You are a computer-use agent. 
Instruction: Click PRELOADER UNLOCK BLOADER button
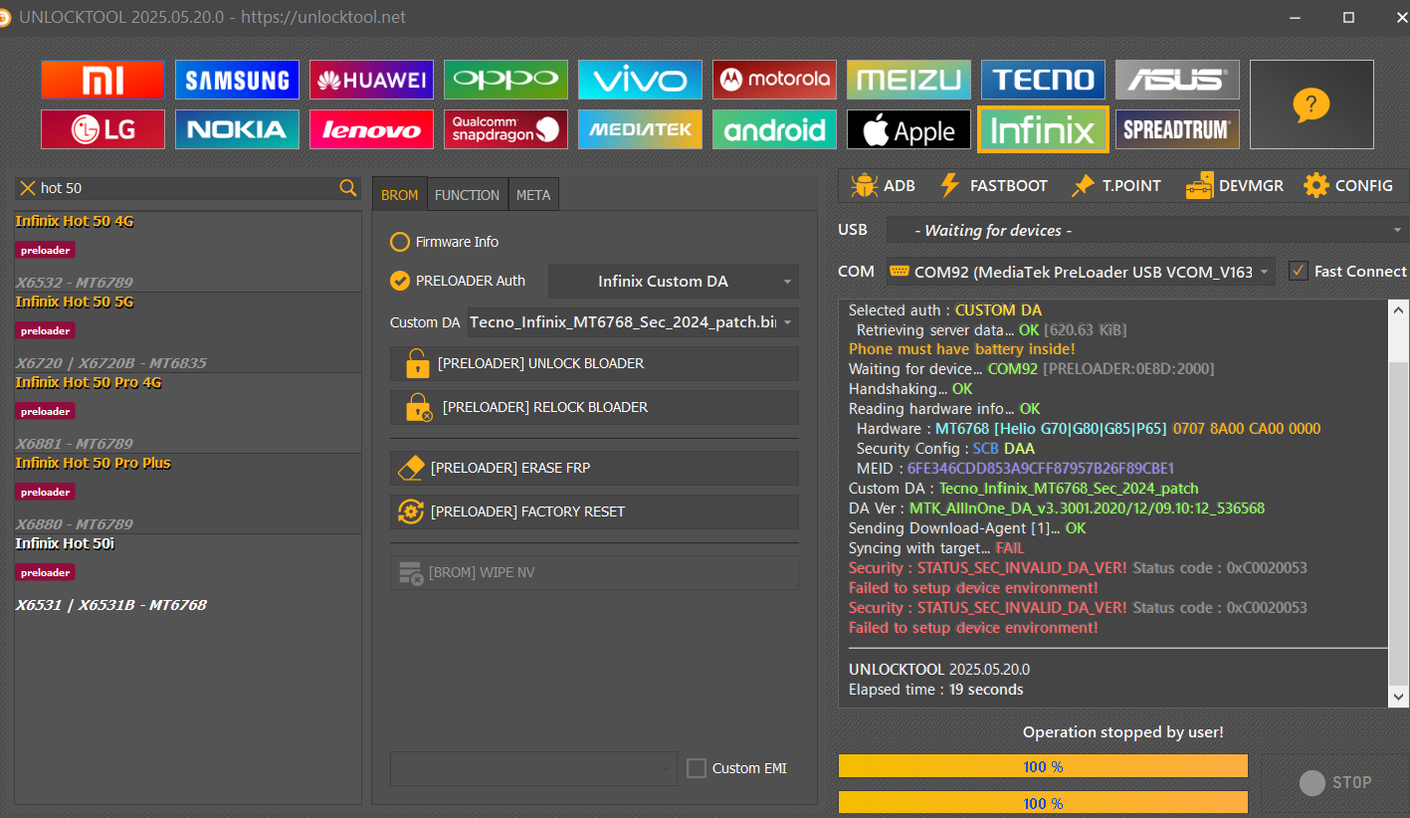coord(594,363)
